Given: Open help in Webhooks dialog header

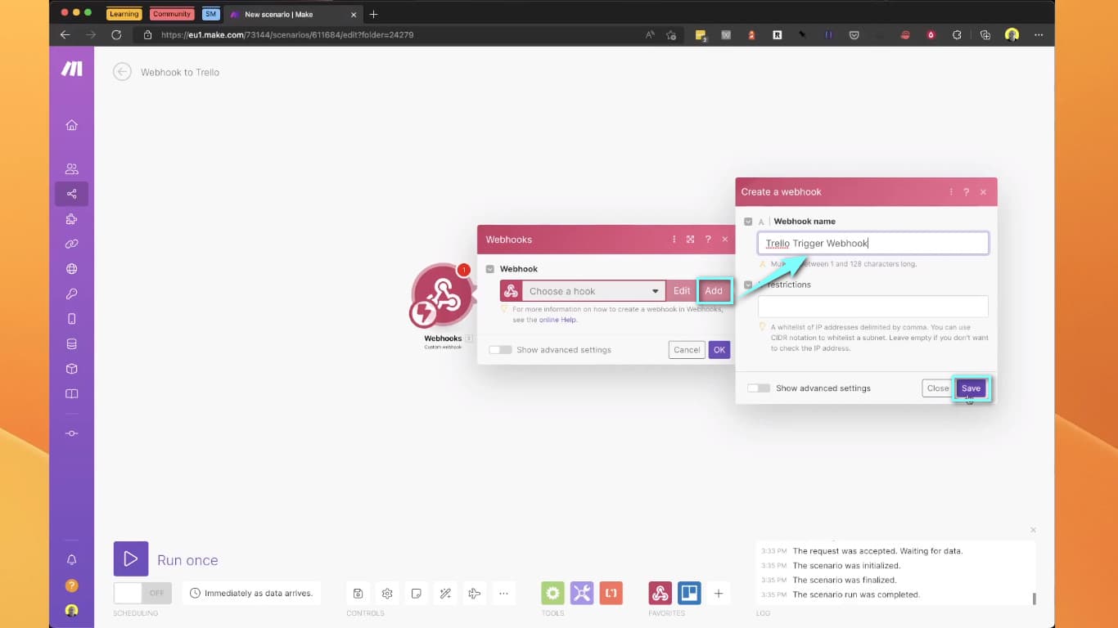Looking at the screenshot, I should coord(708,240).
